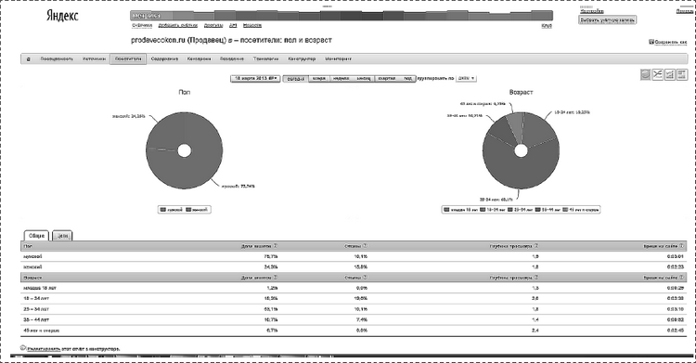Open the Источники menu tab
Screen dimensions: 696x363
tap(94, 58)
